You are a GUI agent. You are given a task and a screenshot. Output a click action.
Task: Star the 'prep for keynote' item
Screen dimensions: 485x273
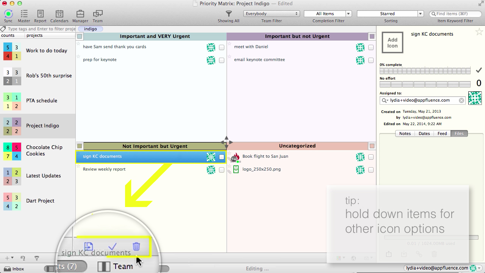pos(78,57)
